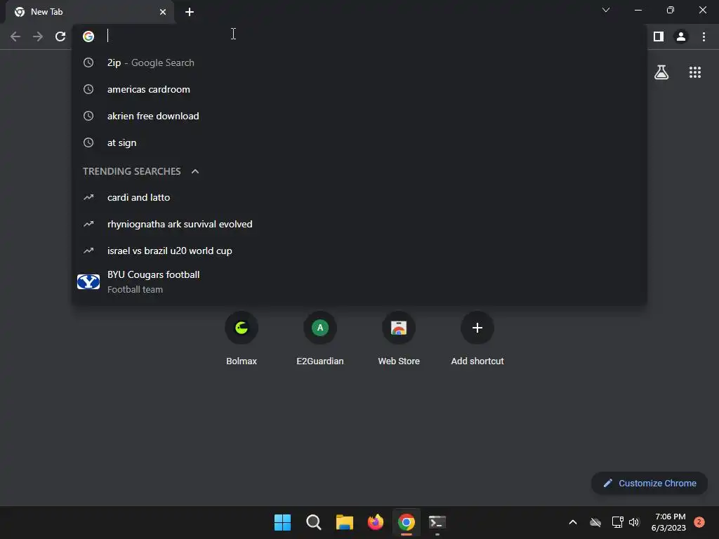The image size is (719, 539).
Task: Open the Bolmax shortcut
Action: pyautogui.click(x=242, y=338)
